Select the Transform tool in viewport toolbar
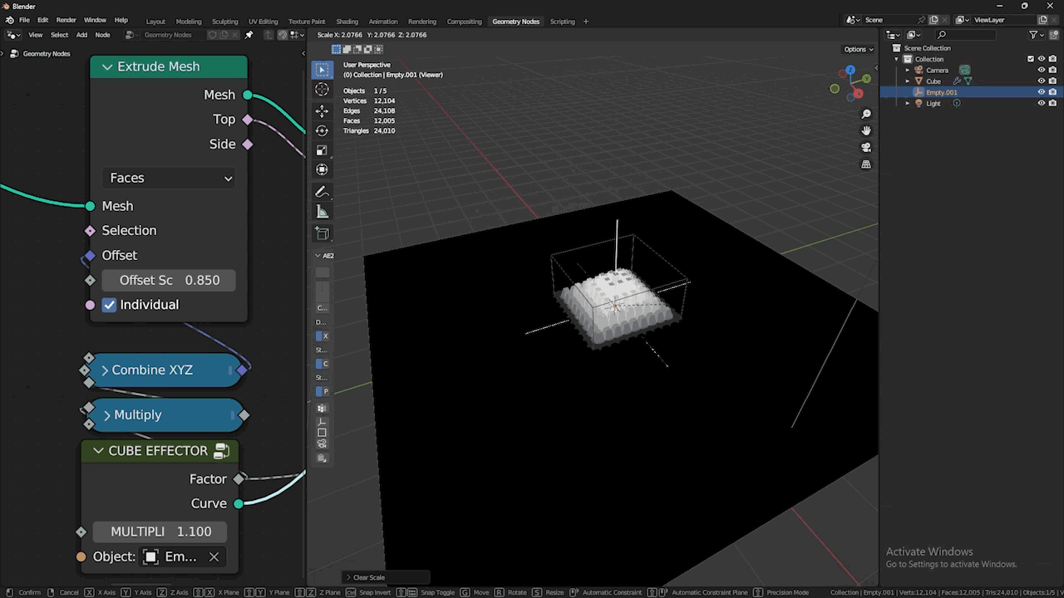The height and width of the screenshot is (598, 1064). 322,170
